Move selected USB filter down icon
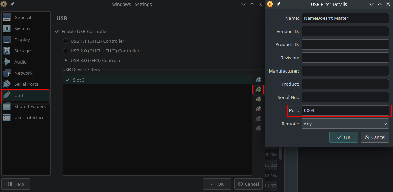The width and height of the screenshot is (393, 192). pos(258,128)
